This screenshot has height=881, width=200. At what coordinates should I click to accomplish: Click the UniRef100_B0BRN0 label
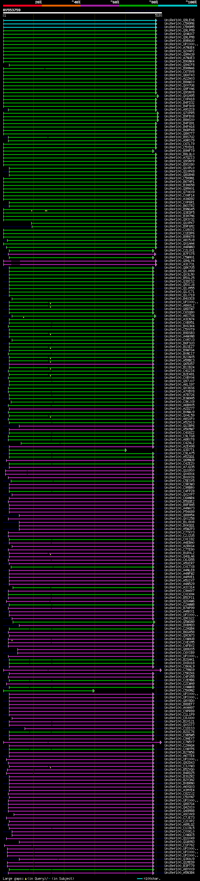[179, 783]
